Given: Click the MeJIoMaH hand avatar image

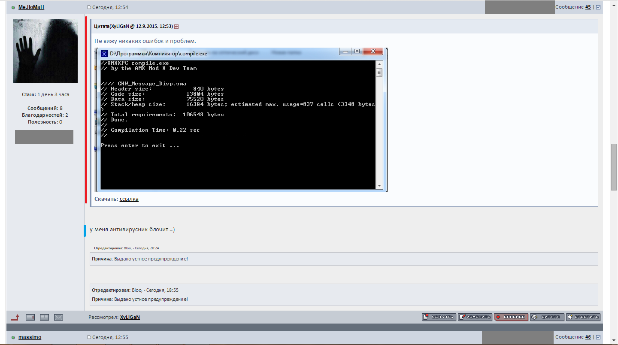Looking at the screenshot, I should (x=45, y=51).
